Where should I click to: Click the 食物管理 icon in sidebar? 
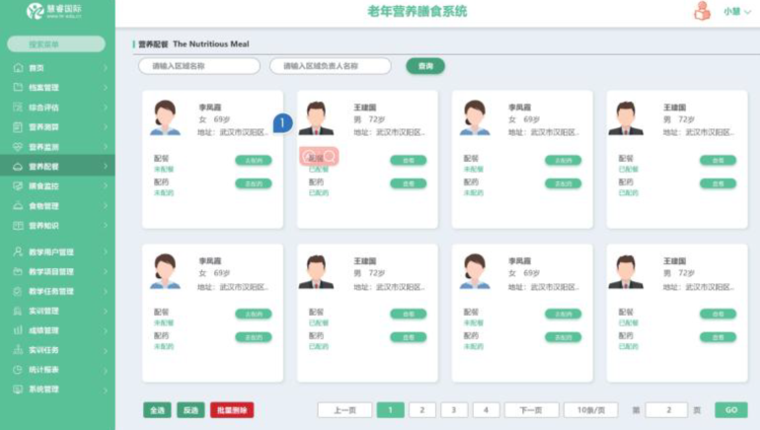[18, 205]
